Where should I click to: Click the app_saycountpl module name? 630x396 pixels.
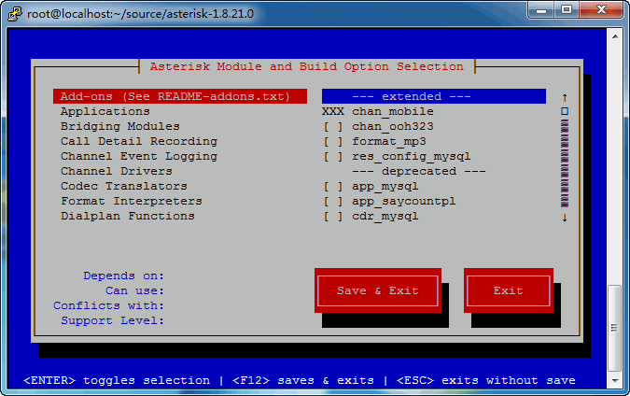click(x=404, y=202)
